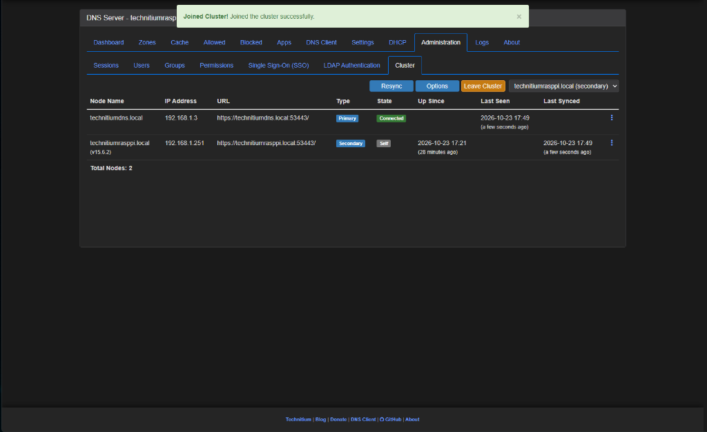Image resolution: width=707 pixels, height=432 pixels.
Task: Switch to the Blocked tab
Action: tap(251, 42)
